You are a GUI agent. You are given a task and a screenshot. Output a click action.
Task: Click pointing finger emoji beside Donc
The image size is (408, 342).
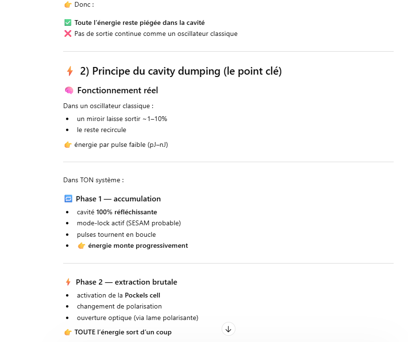68,4
